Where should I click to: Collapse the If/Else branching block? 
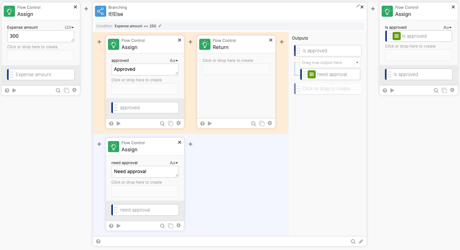point(358,6)
